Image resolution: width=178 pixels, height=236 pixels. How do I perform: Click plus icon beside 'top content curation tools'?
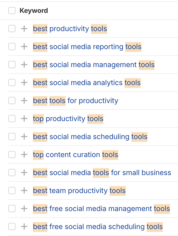[x=24, y=155]
